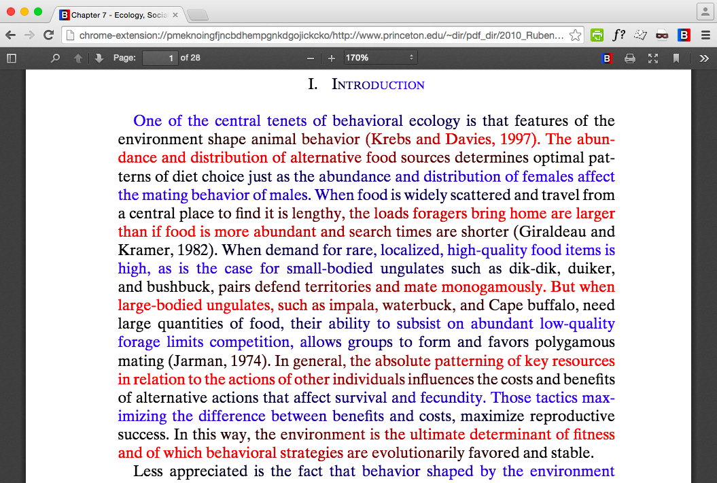Open the f? font extension
Screen dimensions: 717x483
(x=618, y=35)
